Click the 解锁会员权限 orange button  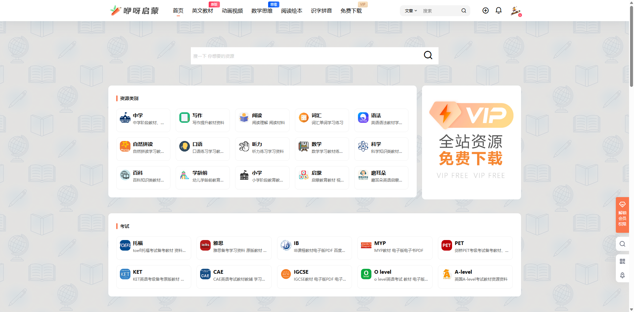point(622,215)
